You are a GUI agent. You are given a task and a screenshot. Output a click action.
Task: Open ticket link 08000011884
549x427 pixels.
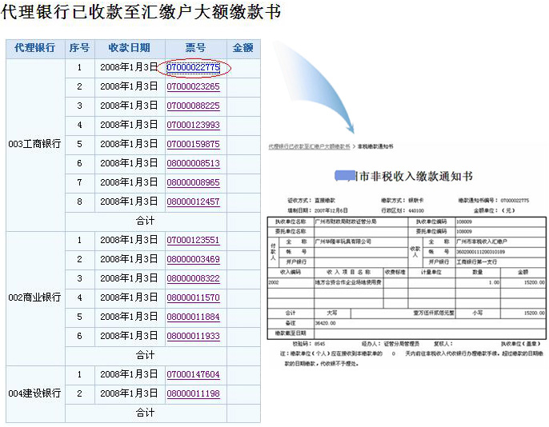point(193,317)
